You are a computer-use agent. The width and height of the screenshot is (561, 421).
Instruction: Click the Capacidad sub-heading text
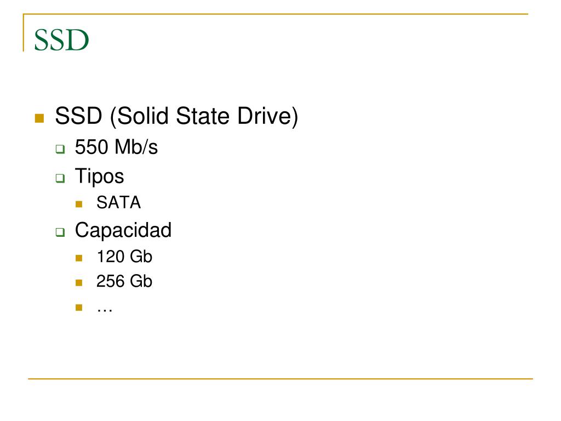coord(123,230)
